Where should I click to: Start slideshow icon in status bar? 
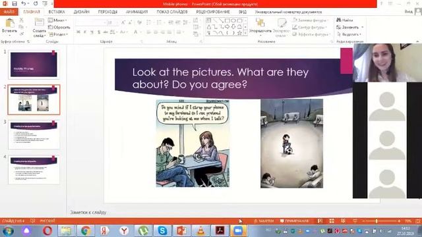(355, 221)
